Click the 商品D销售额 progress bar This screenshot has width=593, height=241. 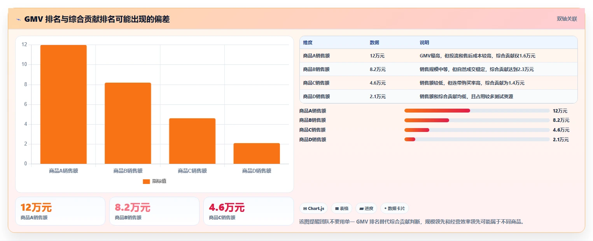click(x=477, y=140)
